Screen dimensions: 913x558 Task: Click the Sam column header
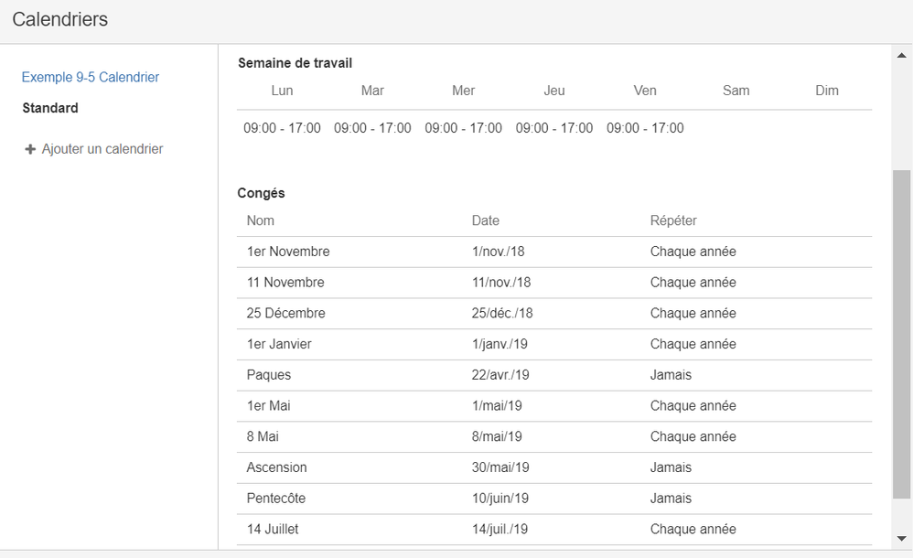[736, 91]
